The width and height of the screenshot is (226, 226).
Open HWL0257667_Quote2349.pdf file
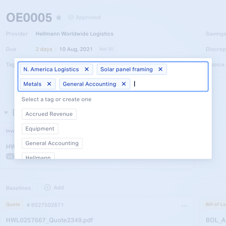49,220
